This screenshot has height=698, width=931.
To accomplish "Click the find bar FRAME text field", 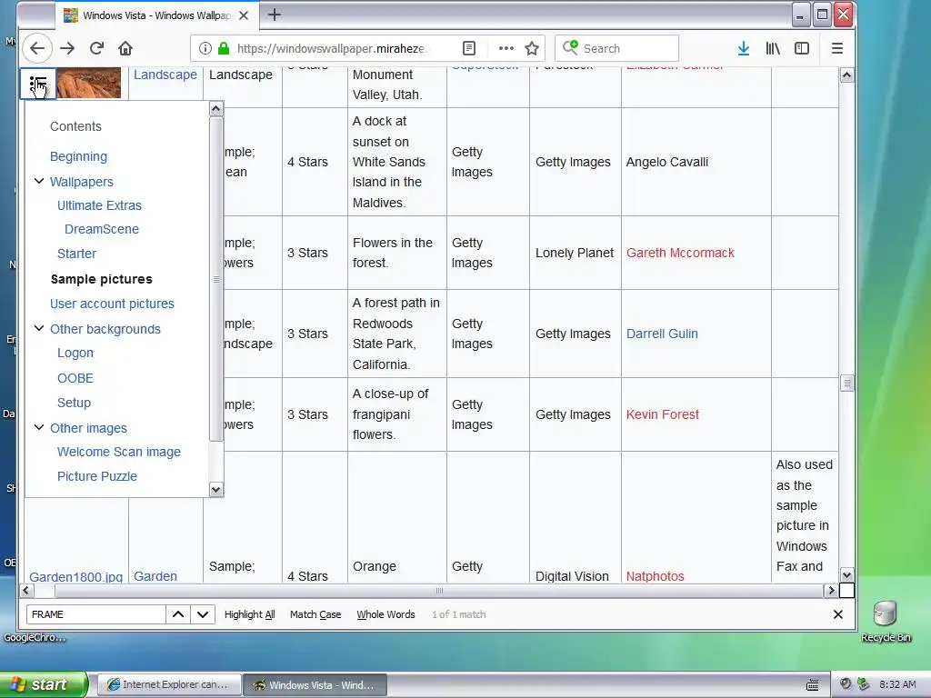I will (x=96, y=614).
